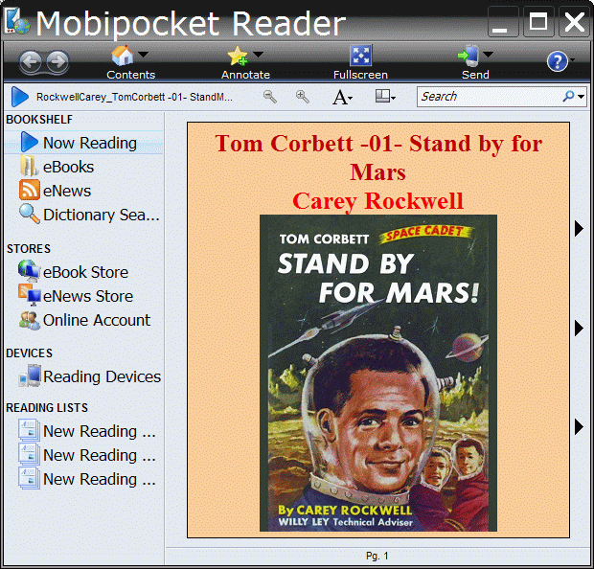This screenshot has height=569, width=594.
Task: Open the first New Reading list
Action: [100, 431]
